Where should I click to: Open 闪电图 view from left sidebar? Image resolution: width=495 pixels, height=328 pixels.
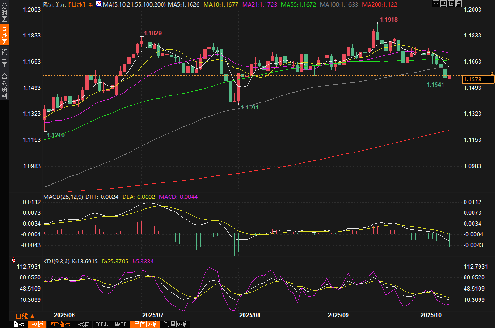(4, 58)
